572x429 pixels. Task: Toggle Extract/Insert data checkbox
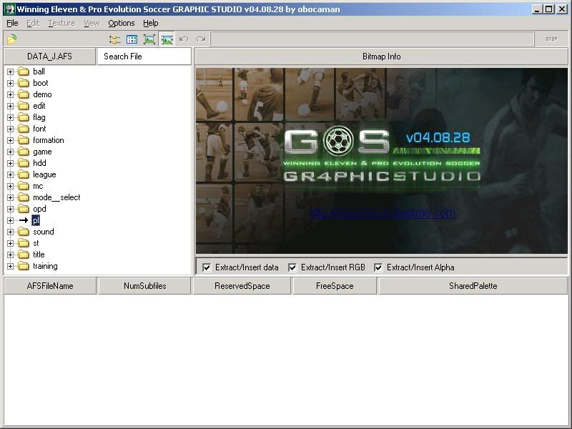pyautogui.click(x=207, y=267)
